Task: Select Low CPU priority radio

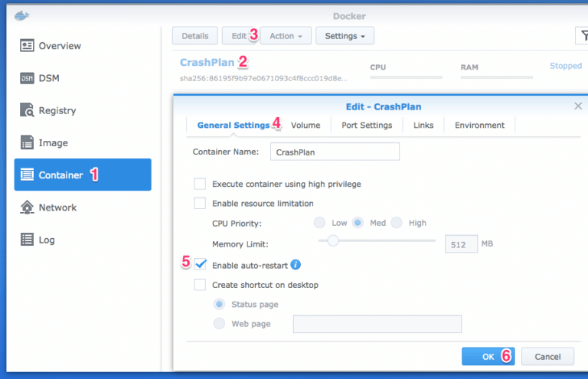Action: click(319, 223)
